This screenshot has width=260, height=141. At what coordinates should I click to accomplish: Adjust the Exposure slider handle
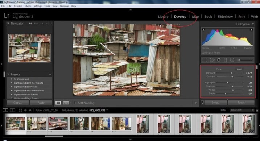click(x=232, y=73)
